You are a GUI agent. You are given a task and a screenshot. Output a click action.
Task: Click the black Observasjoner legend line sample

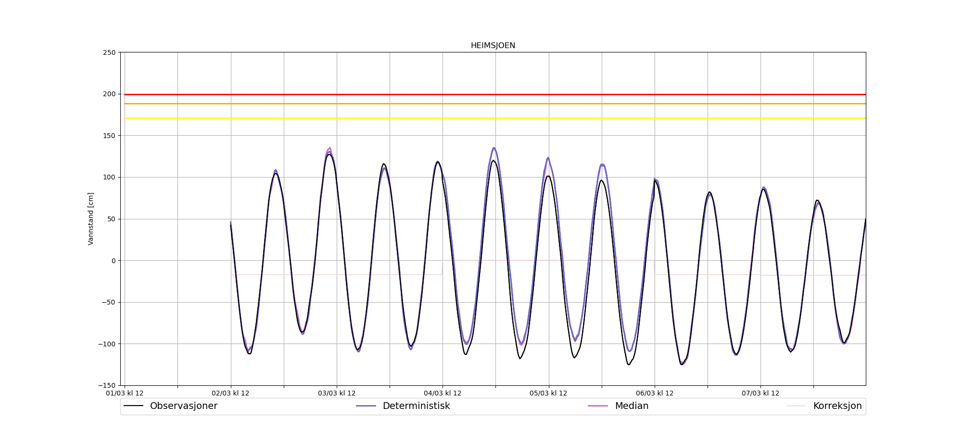coord(134,406)
